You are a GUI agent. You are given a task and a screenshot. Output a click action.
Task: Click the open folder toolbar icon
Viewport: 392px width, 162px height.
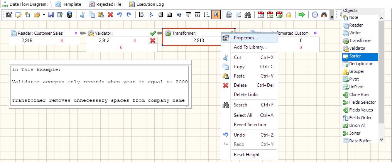point(37,15)
